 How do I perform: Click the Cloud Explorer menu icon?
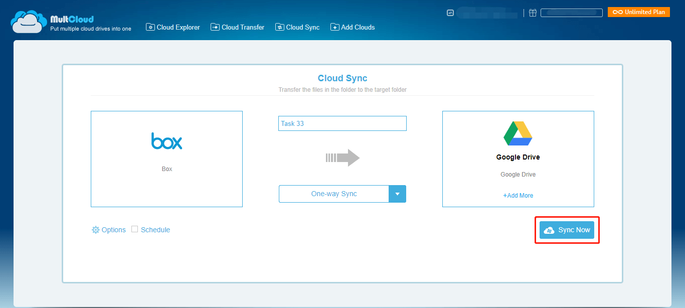pyautogui.click(x=150, y=27)
